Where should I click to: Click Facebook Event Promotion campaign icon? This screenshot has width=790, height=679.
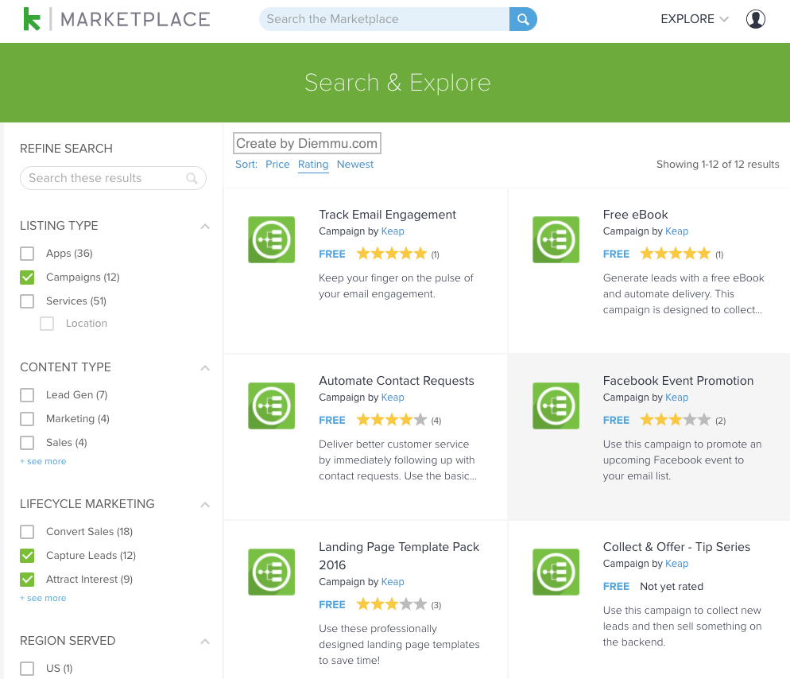pyautogui.click(x=556, y=405)
